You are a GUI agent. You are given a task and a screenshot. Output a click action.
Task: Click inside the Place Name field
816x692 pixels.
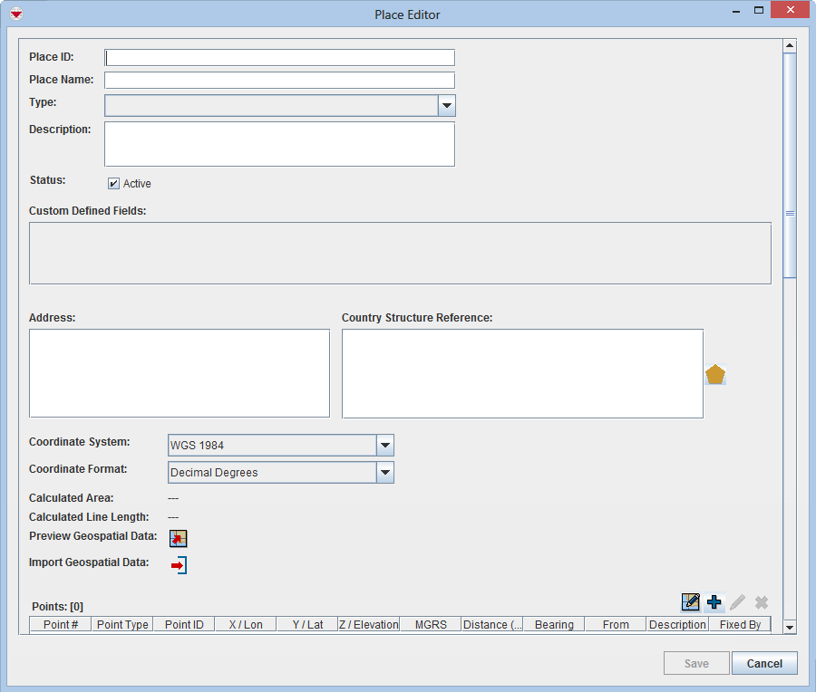tap(279, 80)
